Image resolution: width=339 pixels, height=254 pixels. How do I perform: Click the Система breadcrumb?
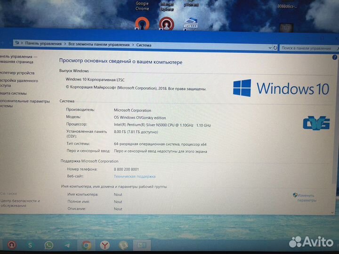click(x=144, y=45)
